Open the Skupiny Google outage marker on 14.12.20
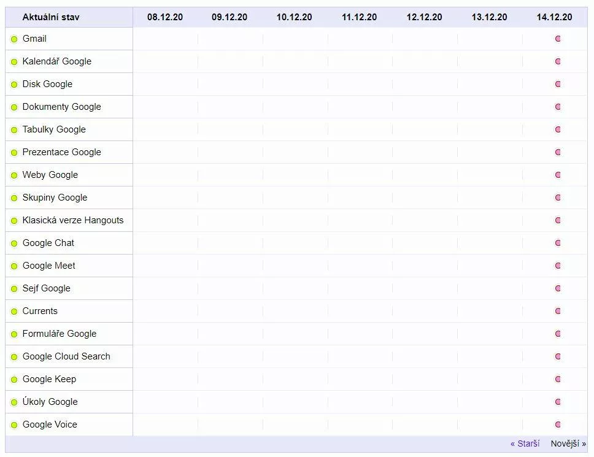Image resolution: width=594 pixels, height=457 pixels. pos(558,198)
